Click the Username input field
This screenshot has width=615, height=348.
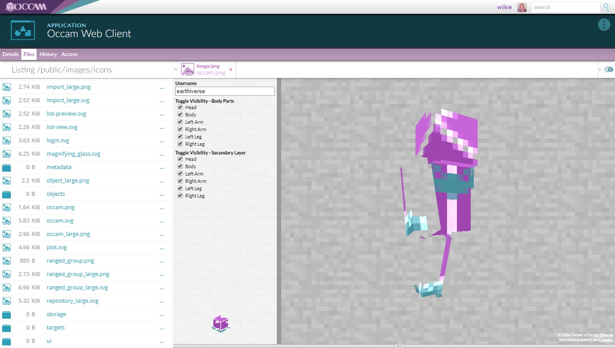[225, 91]
